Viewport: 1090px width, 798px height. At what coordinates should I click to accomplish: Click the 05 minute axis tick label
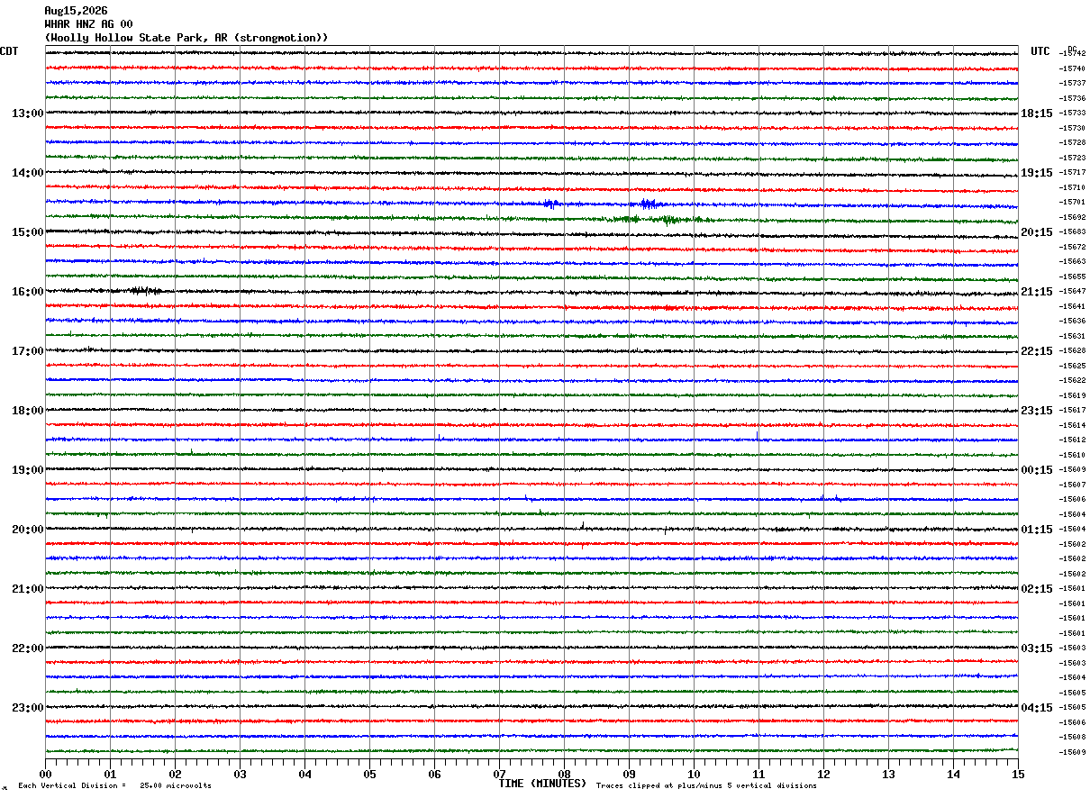pyautogui.click(x=369, y=774)
